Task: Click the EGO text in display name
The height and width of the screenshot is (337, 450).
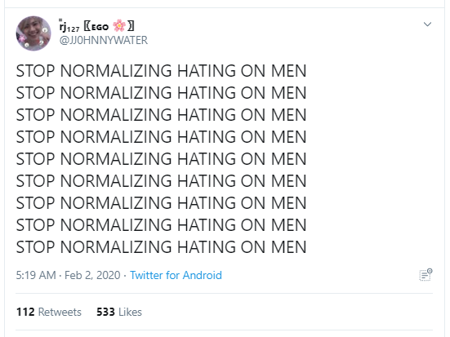Action: point(100,28)
